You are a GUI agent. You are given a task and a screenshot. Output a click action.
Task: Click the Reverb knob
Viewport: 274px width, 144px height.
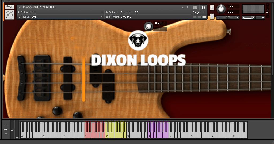[148, 26]
